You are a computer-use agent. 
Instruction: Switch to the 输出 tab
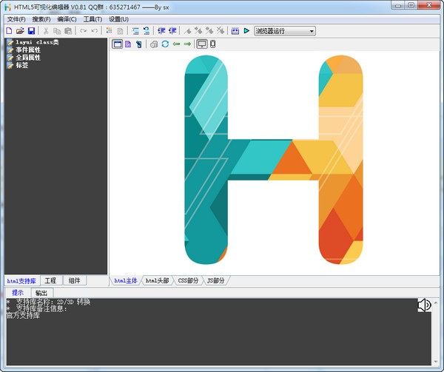(41, 293)
